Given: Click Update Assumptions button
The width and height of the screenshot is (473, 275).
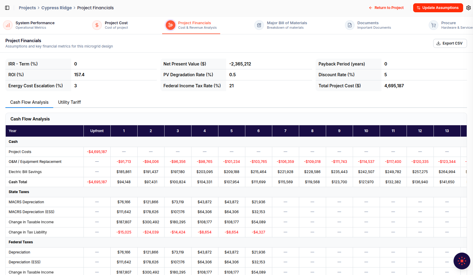Looking at the screenshot, I should point(438,8).
